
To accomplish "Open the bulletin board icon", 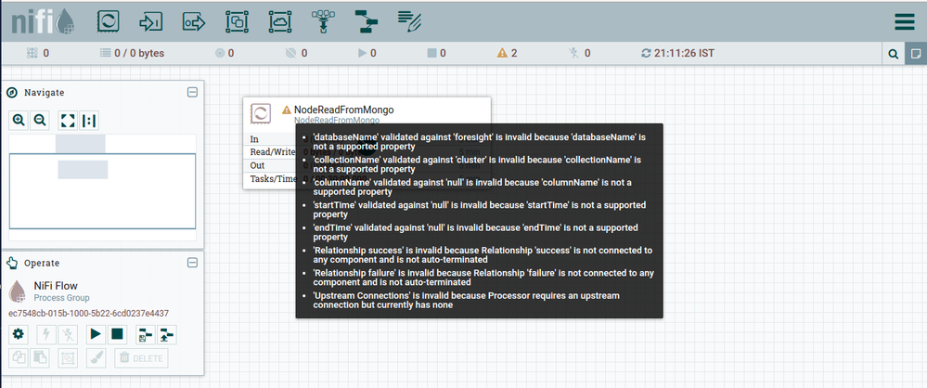I will coord(915,54).
